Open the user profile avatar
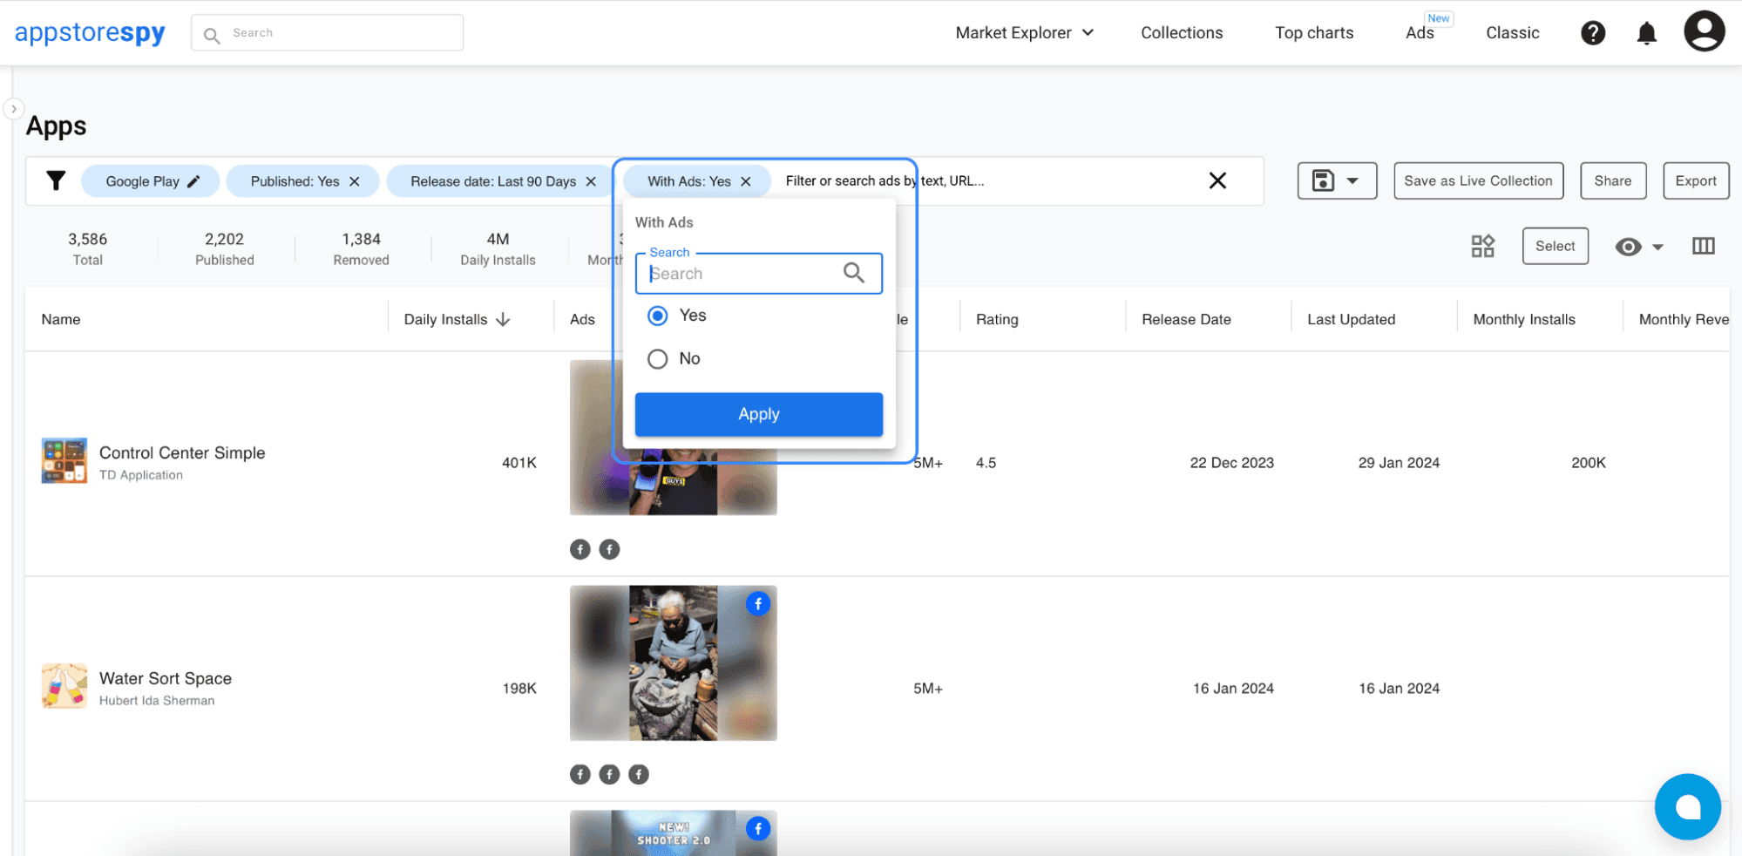1742x856 pixels. [1704, 32]
